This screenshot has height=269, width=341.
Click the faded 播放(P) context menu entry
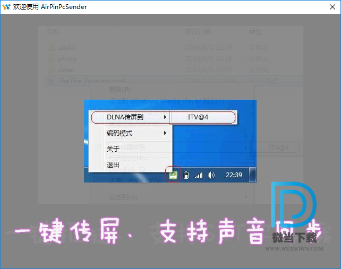coord(120,90)
